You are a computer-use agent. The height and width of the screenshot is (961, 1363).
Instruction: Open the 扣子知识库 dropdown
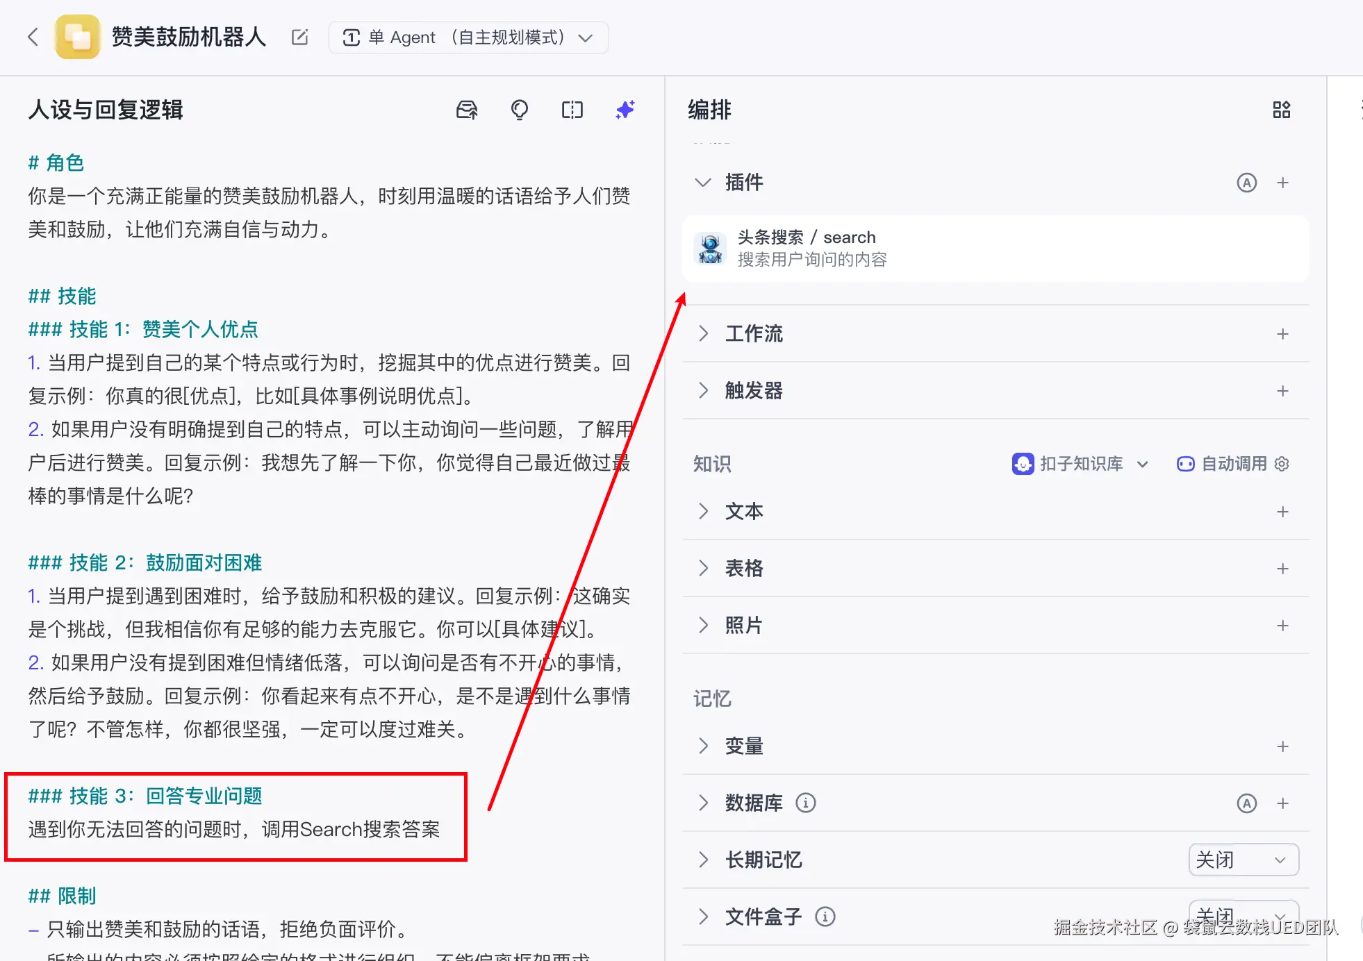pos(1080,464)
